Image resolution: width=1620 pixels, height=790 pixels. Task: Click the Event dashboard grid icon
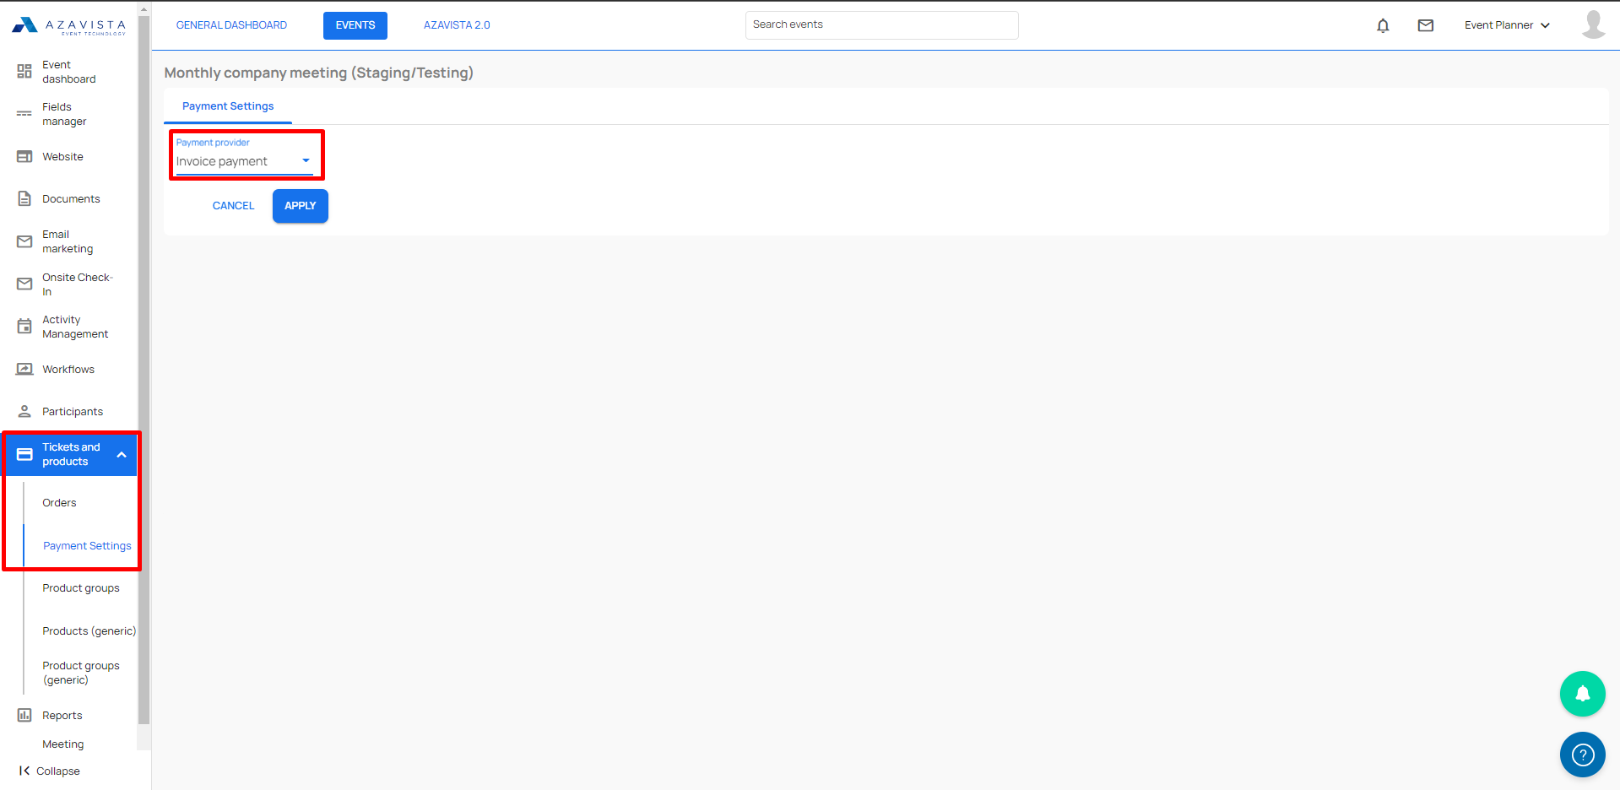24,72
